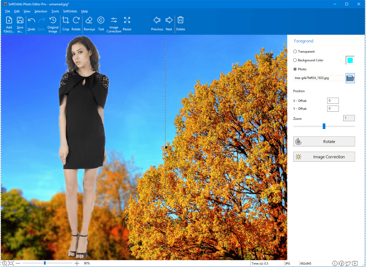This screenshot has width=366, height=267.
Task: Open the Selection menu
Action: pos(41,11)
